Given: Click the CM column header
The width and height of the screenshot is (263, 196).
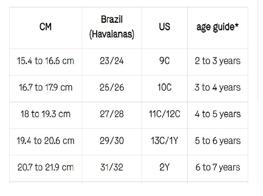Looking at the screenshot, I should click(x=46, y=27).
